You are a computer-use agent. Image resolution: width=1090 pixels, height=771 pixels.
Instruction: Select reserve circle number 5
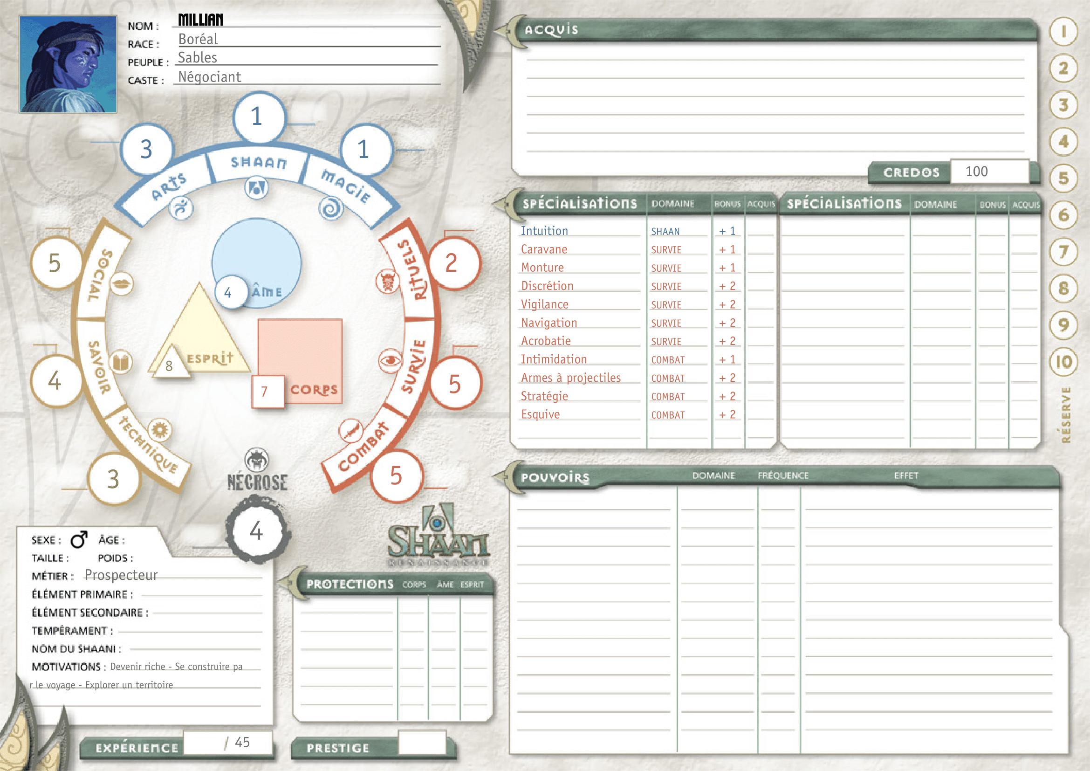pyautogui.click(x=1063, y=179)
